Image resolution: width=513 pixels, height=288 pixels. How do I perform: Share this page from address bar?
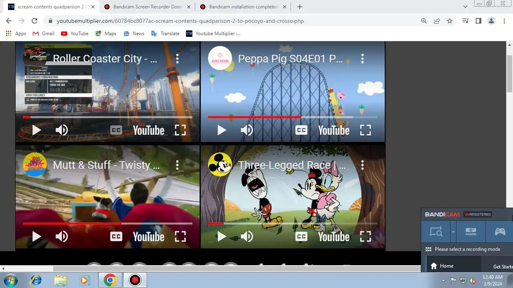[x=437, y=21]
